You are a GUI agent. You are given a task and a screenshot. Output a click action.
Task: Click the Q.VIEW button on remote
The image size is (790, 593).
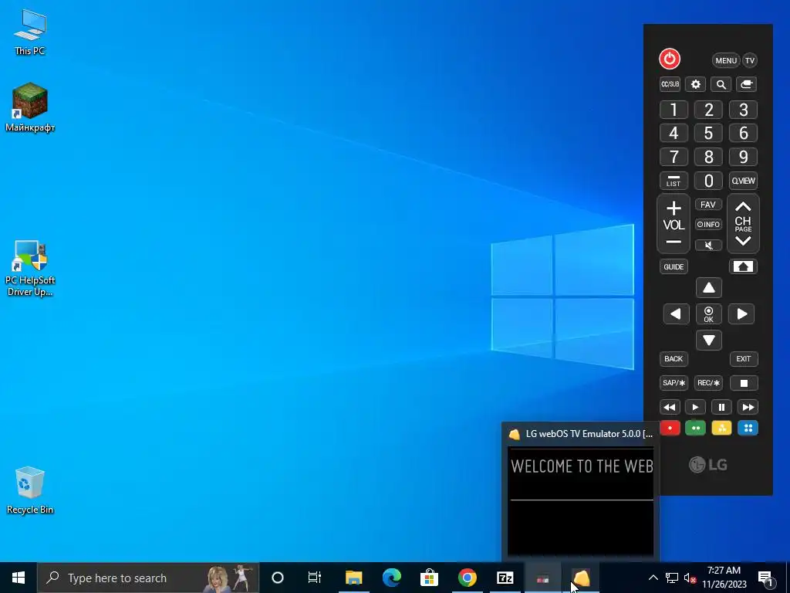[743, 181]
